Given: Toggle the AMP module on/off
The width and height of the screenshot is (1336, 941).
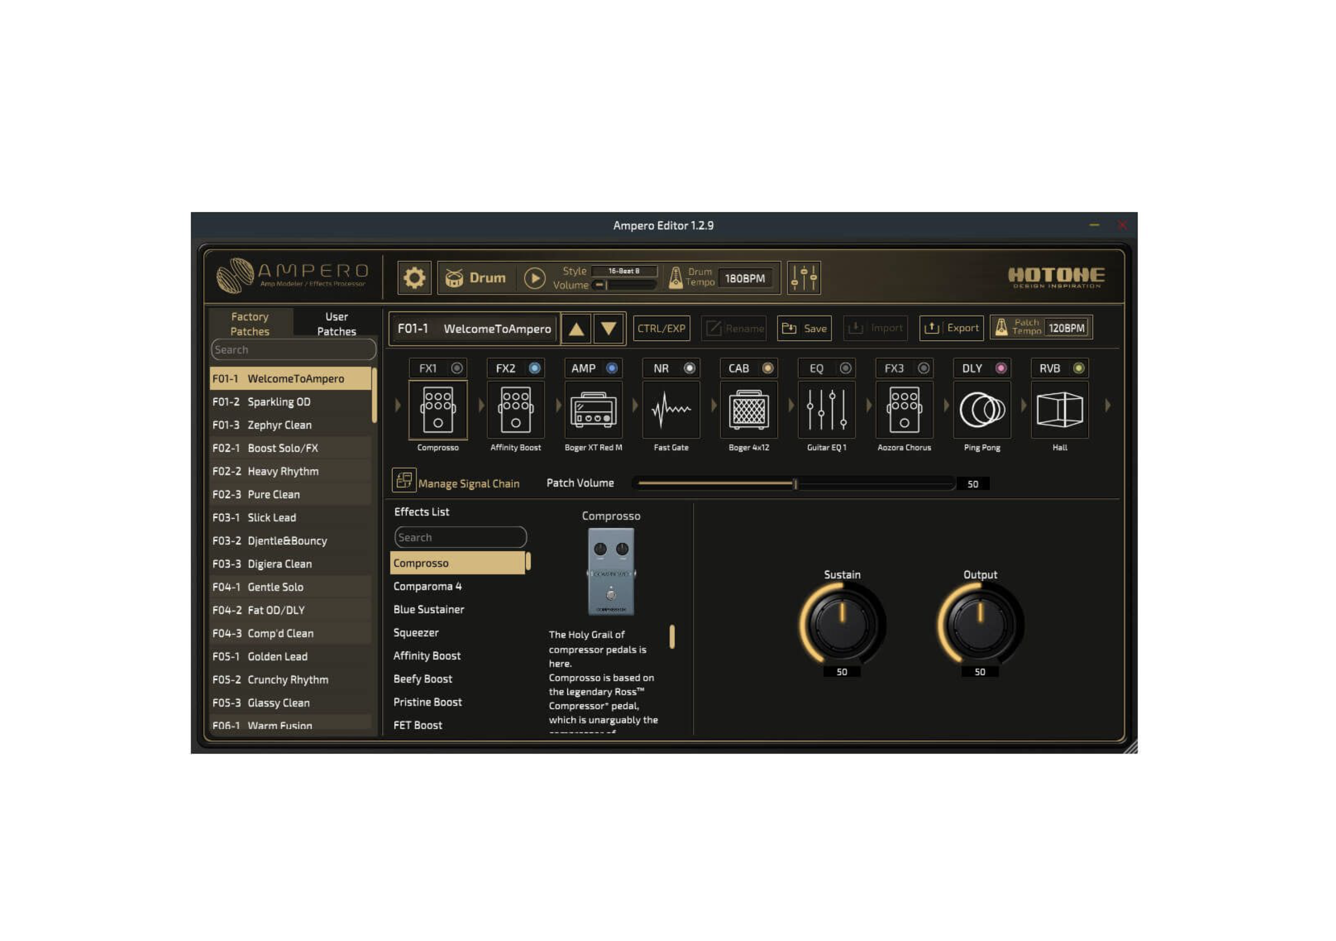Looking at the screenshot, I should pyautogui.click(x=611, y=368).
